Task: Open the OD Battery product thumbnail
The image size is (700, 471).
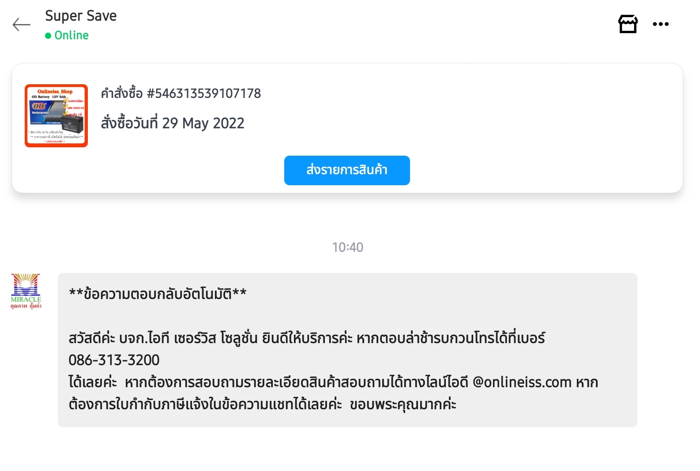Action: click(x=56, y=116)
